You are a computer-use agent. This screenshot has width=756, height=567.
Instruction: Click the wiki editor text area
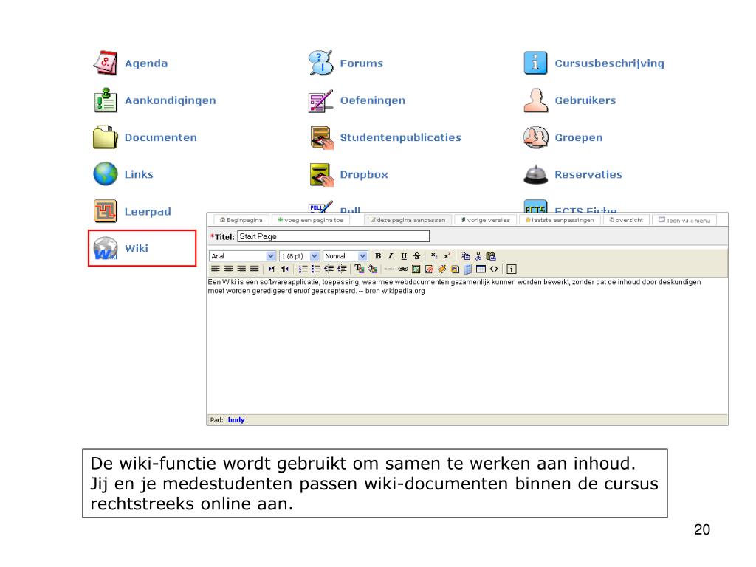coord(467,346)
